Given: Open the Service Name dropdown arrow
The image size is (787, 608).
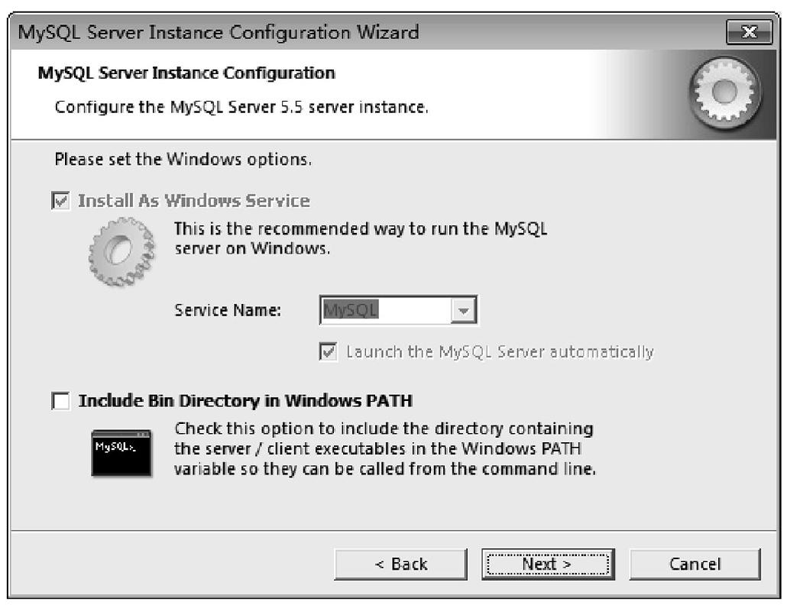Looking at the screenshot, I should [x=463, y=311].
